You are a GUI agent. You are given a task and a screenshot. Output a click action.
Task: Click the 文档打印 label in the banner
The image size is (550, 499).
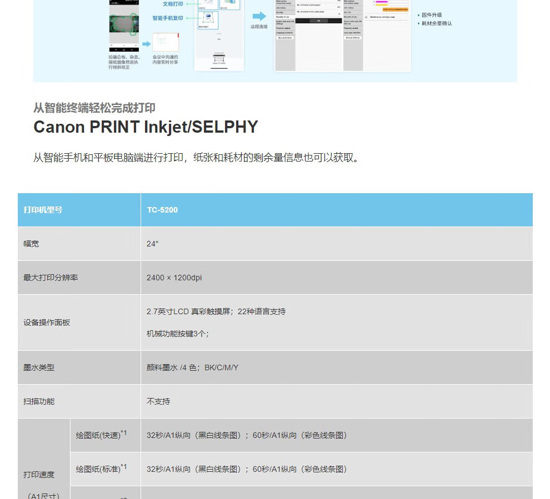173,4
